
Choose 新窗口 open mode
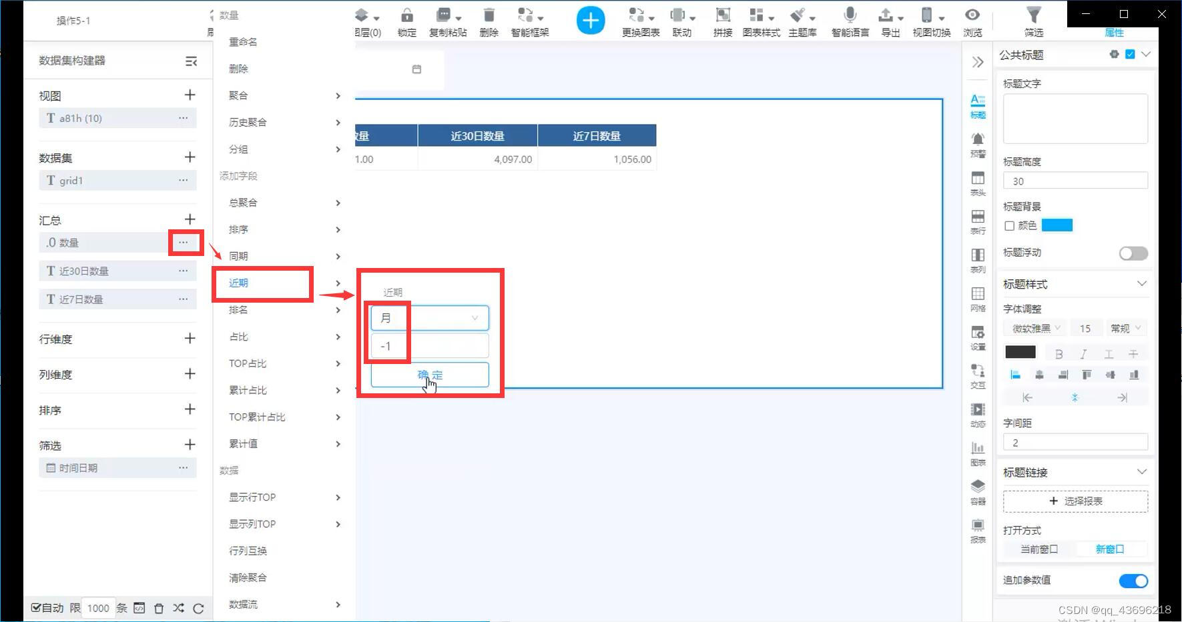1111,549
